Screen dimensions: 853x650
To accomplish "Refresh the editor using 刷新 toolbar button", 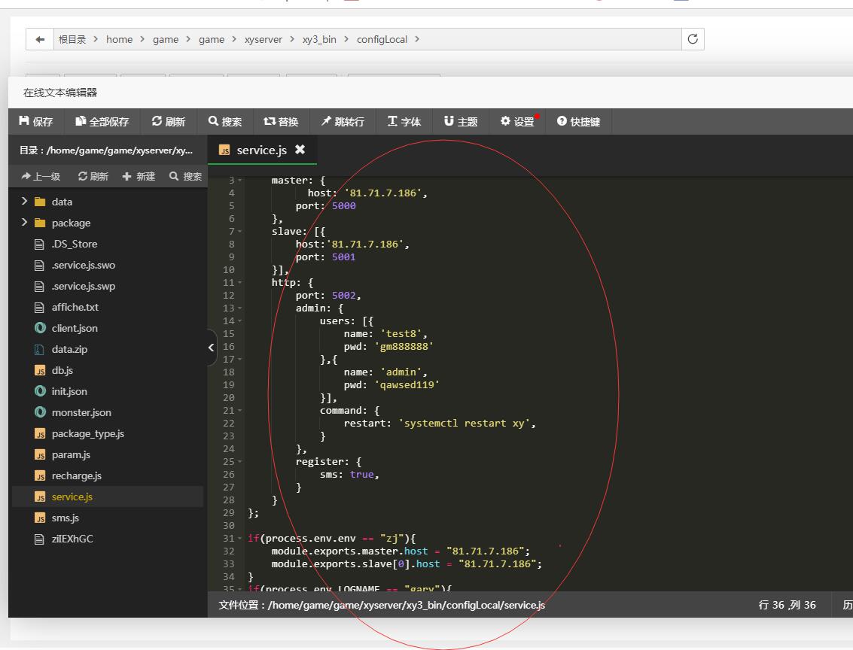I will (x=168, y=122).
